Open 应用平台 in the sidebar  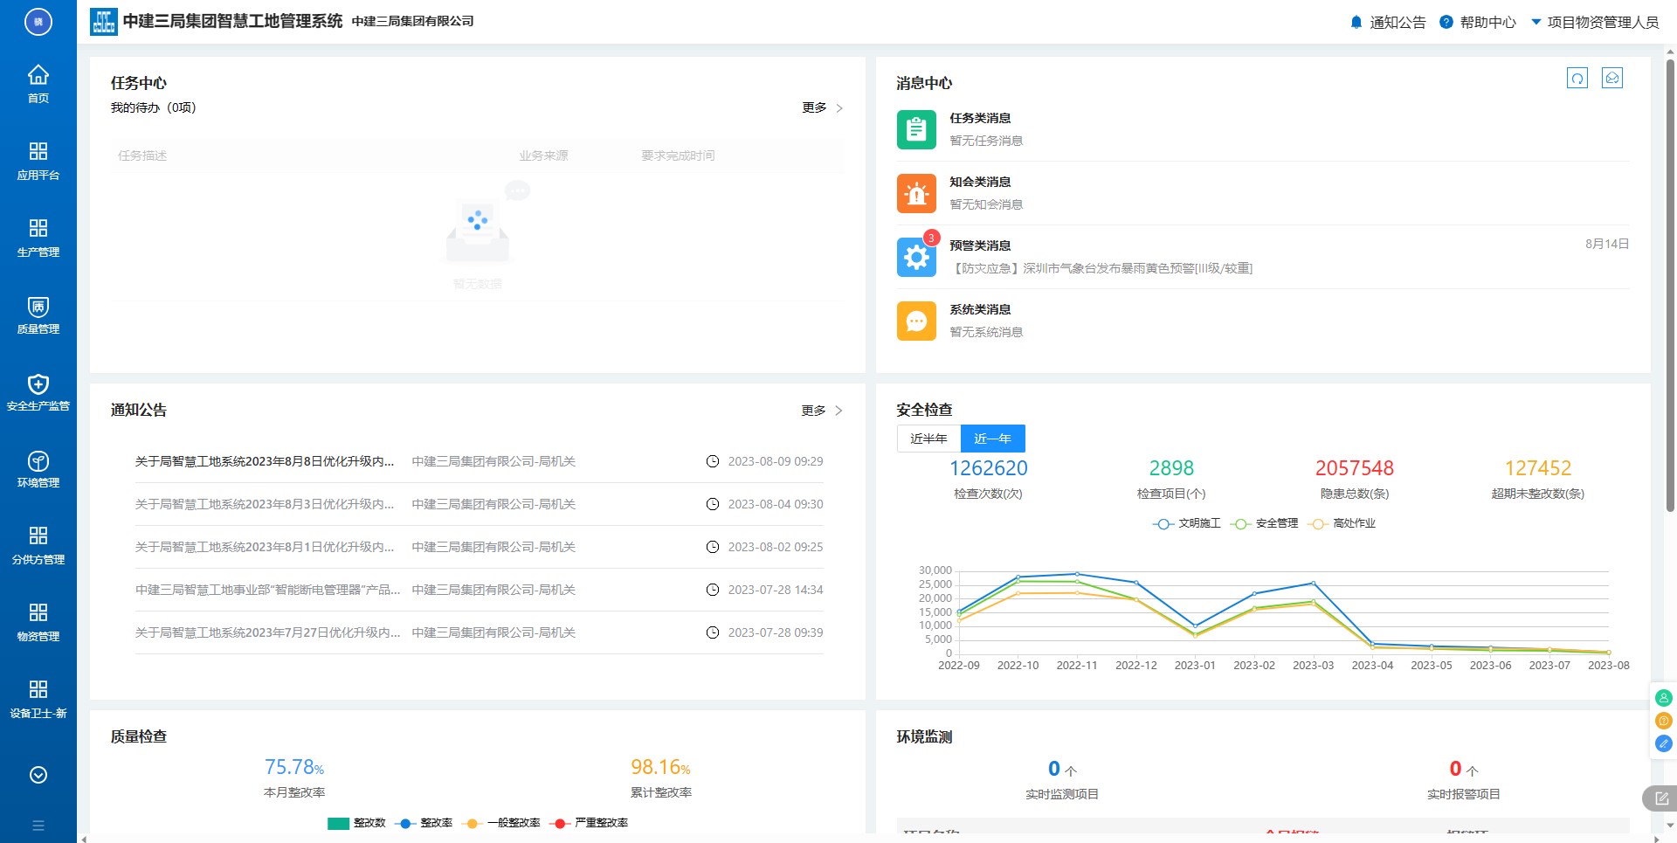coord(38,161)
